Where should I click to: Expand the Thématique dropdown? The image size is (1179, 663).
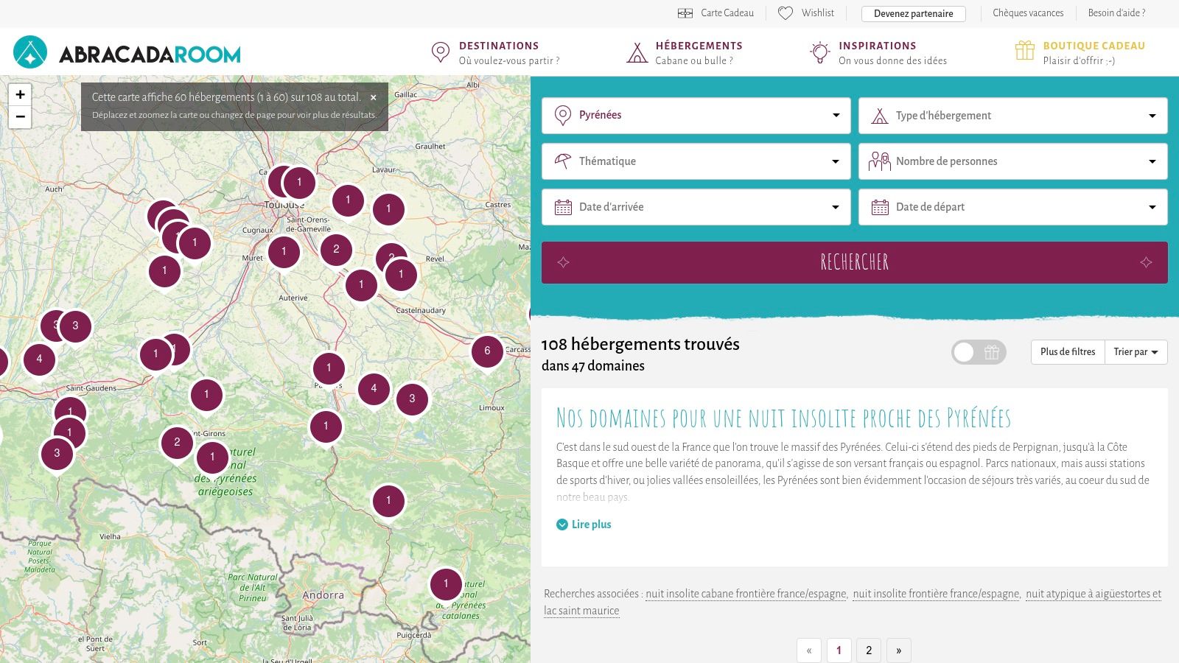click(x=696, y=161)
